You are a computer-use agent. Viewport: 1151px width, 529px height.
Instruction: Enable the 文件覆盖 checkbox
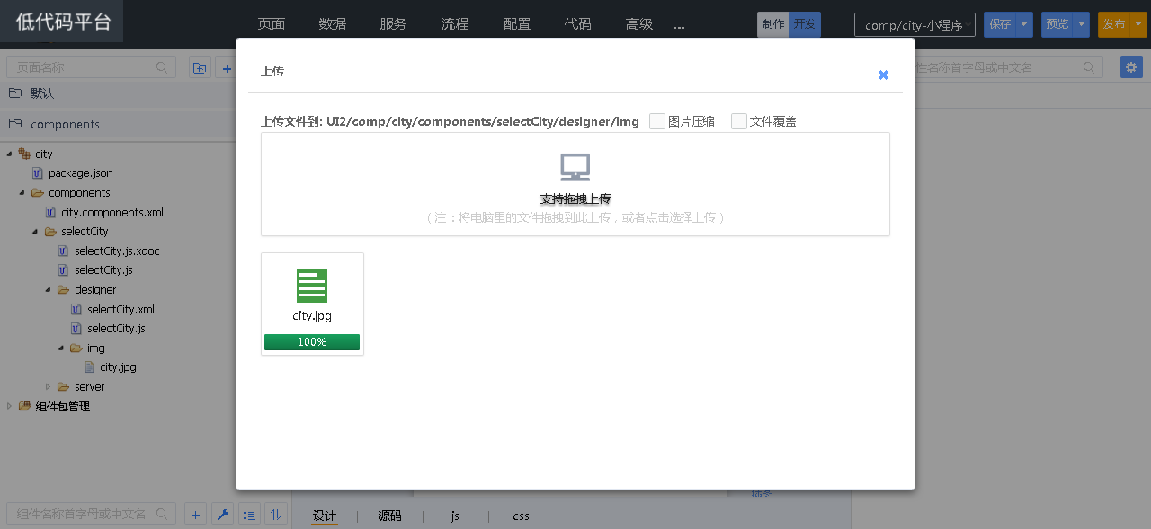[739, 121]
